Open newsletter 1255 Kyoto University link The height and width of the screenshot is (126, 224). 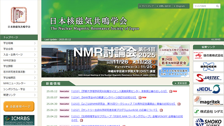(x=119, y=91)
